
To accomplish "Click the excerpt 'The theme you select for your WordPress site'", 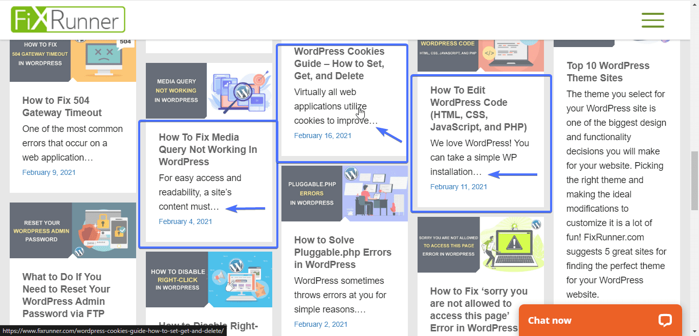I will [x=617, y=194].
